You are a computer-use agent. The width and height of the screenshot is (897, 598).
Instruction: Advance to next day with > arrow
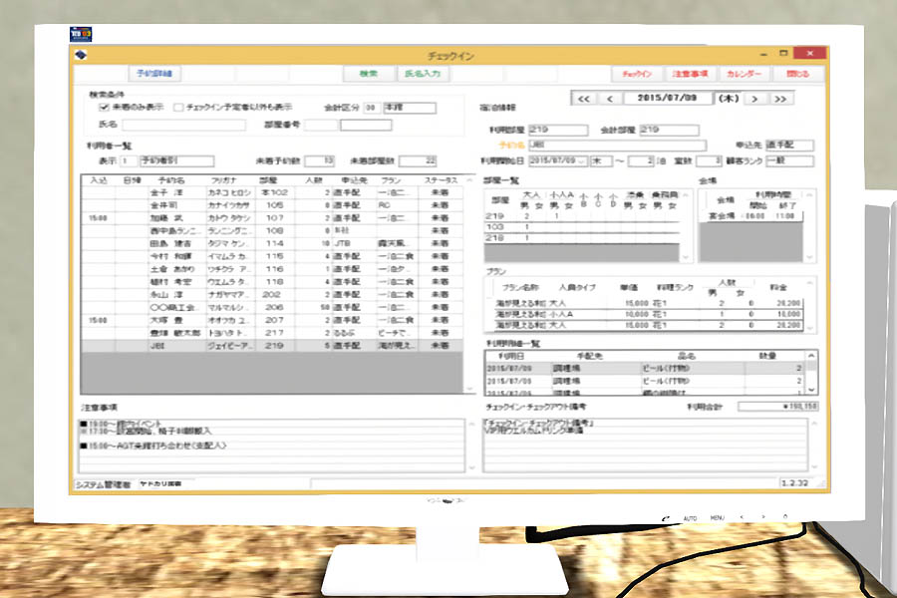click(756, 99)
